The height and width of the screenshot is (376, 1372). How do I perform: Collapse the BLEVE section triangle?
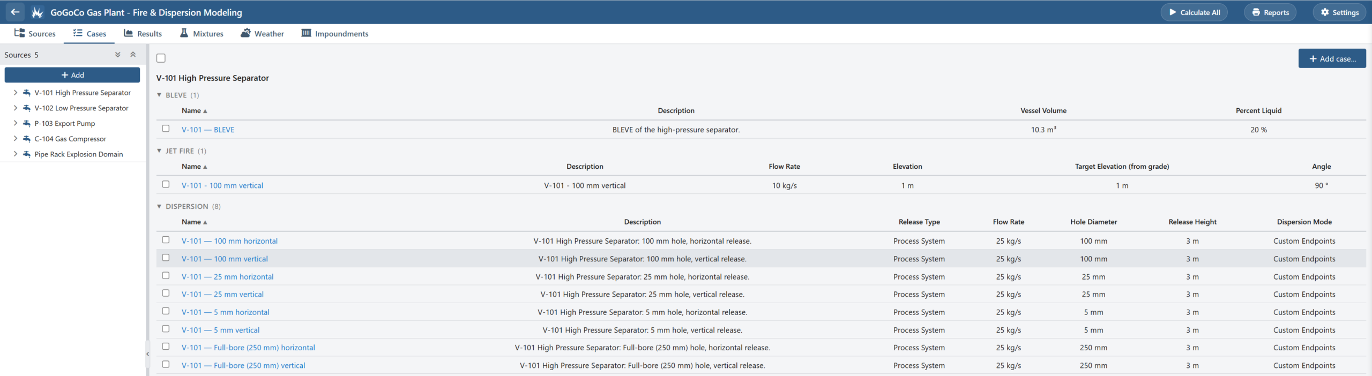point(159,95)
